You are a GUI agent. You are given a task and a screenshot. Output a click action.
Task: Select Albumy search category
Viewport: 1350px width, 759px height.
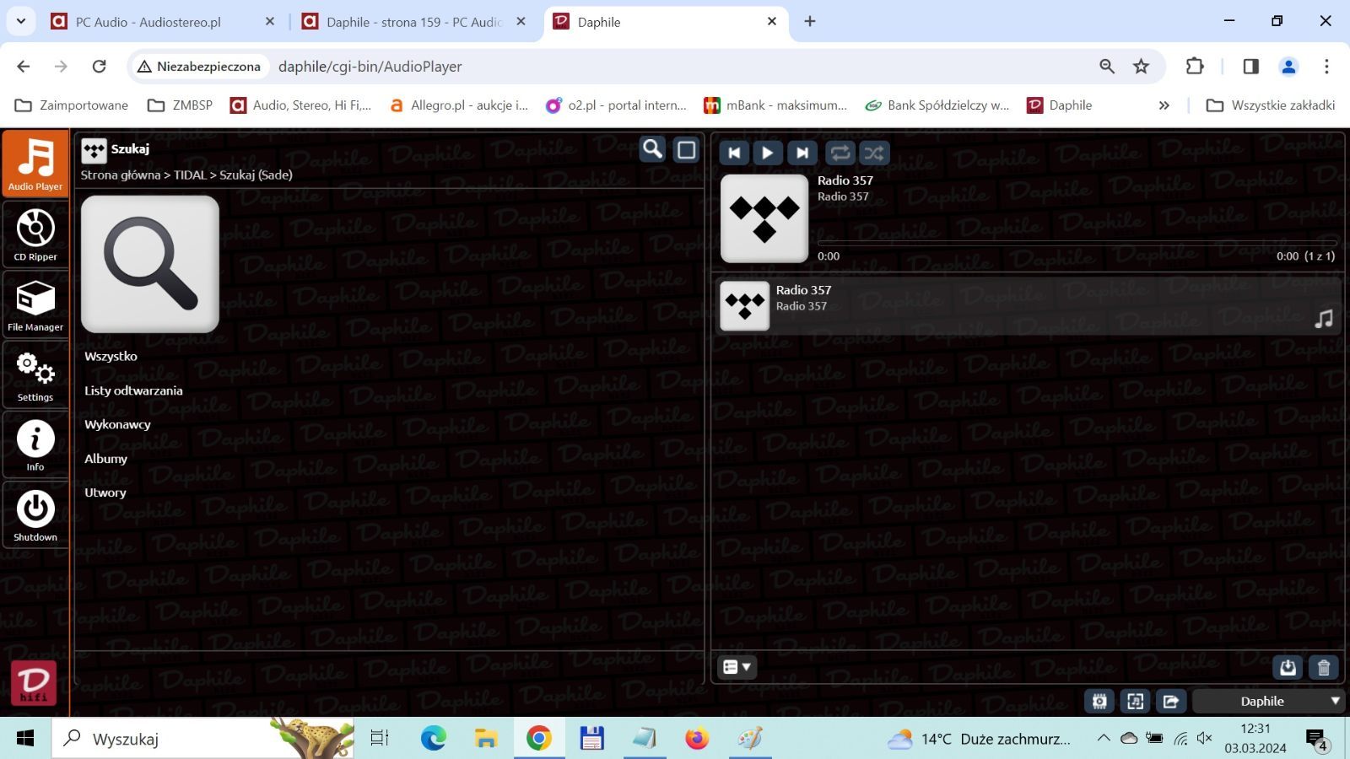tap(105, 459)
